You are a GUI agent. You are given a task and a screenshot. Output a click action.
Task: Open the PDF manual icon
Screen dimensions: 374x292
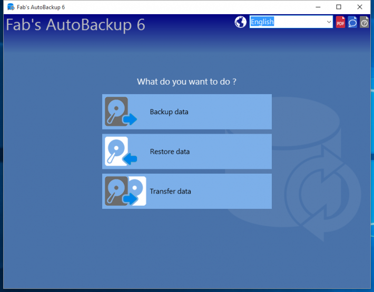point(340,22)
